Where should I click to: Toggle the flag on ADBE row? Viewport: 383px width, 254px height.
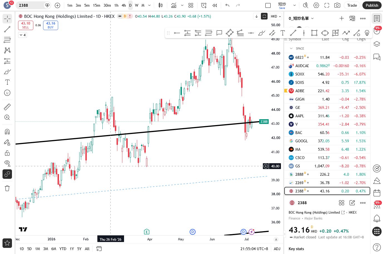(x=286, y=91)
